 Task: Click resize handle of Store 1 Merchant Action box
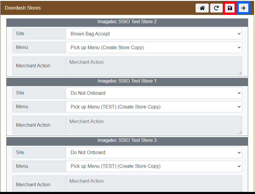pos(240,132)
